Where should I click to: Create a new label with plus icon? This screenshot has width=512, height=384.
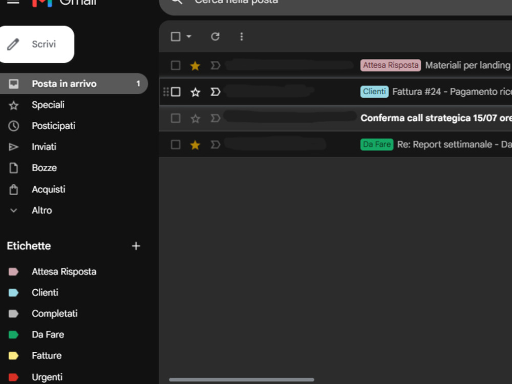[136, 246]
